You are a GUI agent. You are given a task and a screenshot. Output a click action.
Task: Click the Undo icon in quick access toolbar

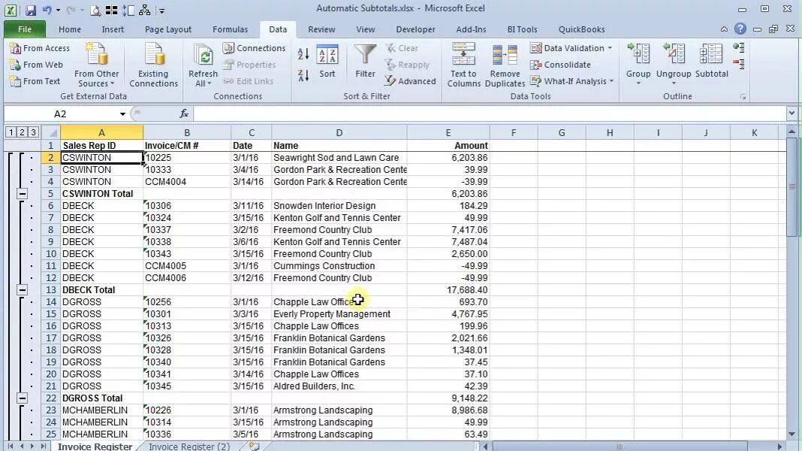click(47, 10)
